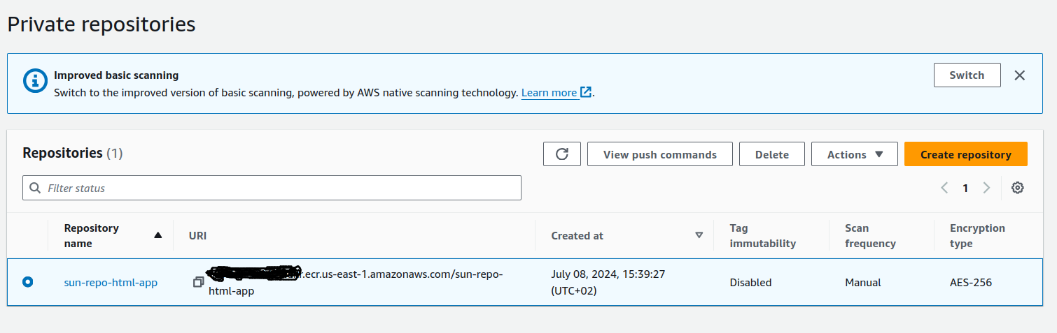This screenshot has height=333, width=1057.
Task: Click the URI column header
Action: [x=197, y=236]
